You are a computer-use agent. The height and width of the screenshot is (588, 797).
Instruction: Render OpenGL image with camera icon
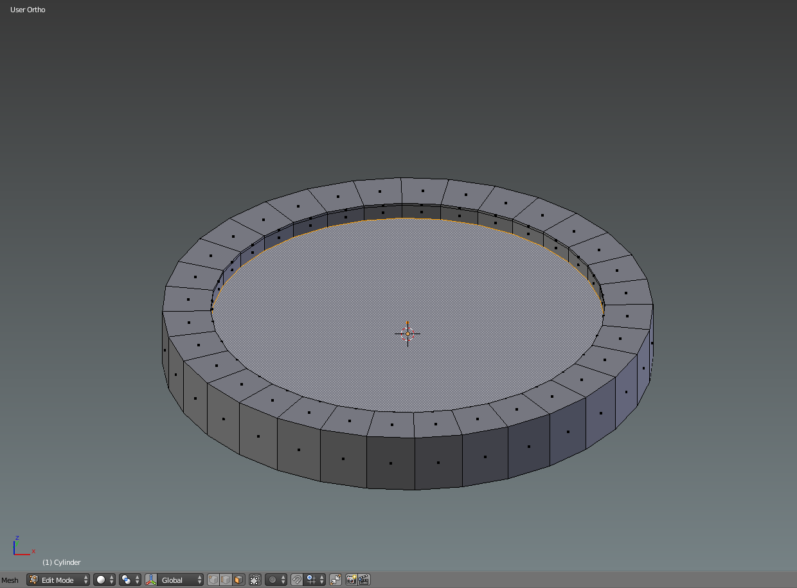pos(352,580)
